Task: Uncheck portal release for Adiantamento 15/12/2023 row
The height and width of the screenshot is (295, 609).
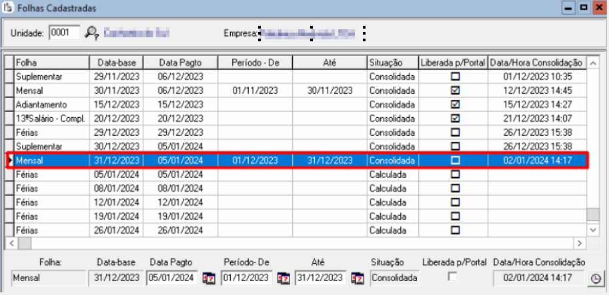Action: coord(456,104)
